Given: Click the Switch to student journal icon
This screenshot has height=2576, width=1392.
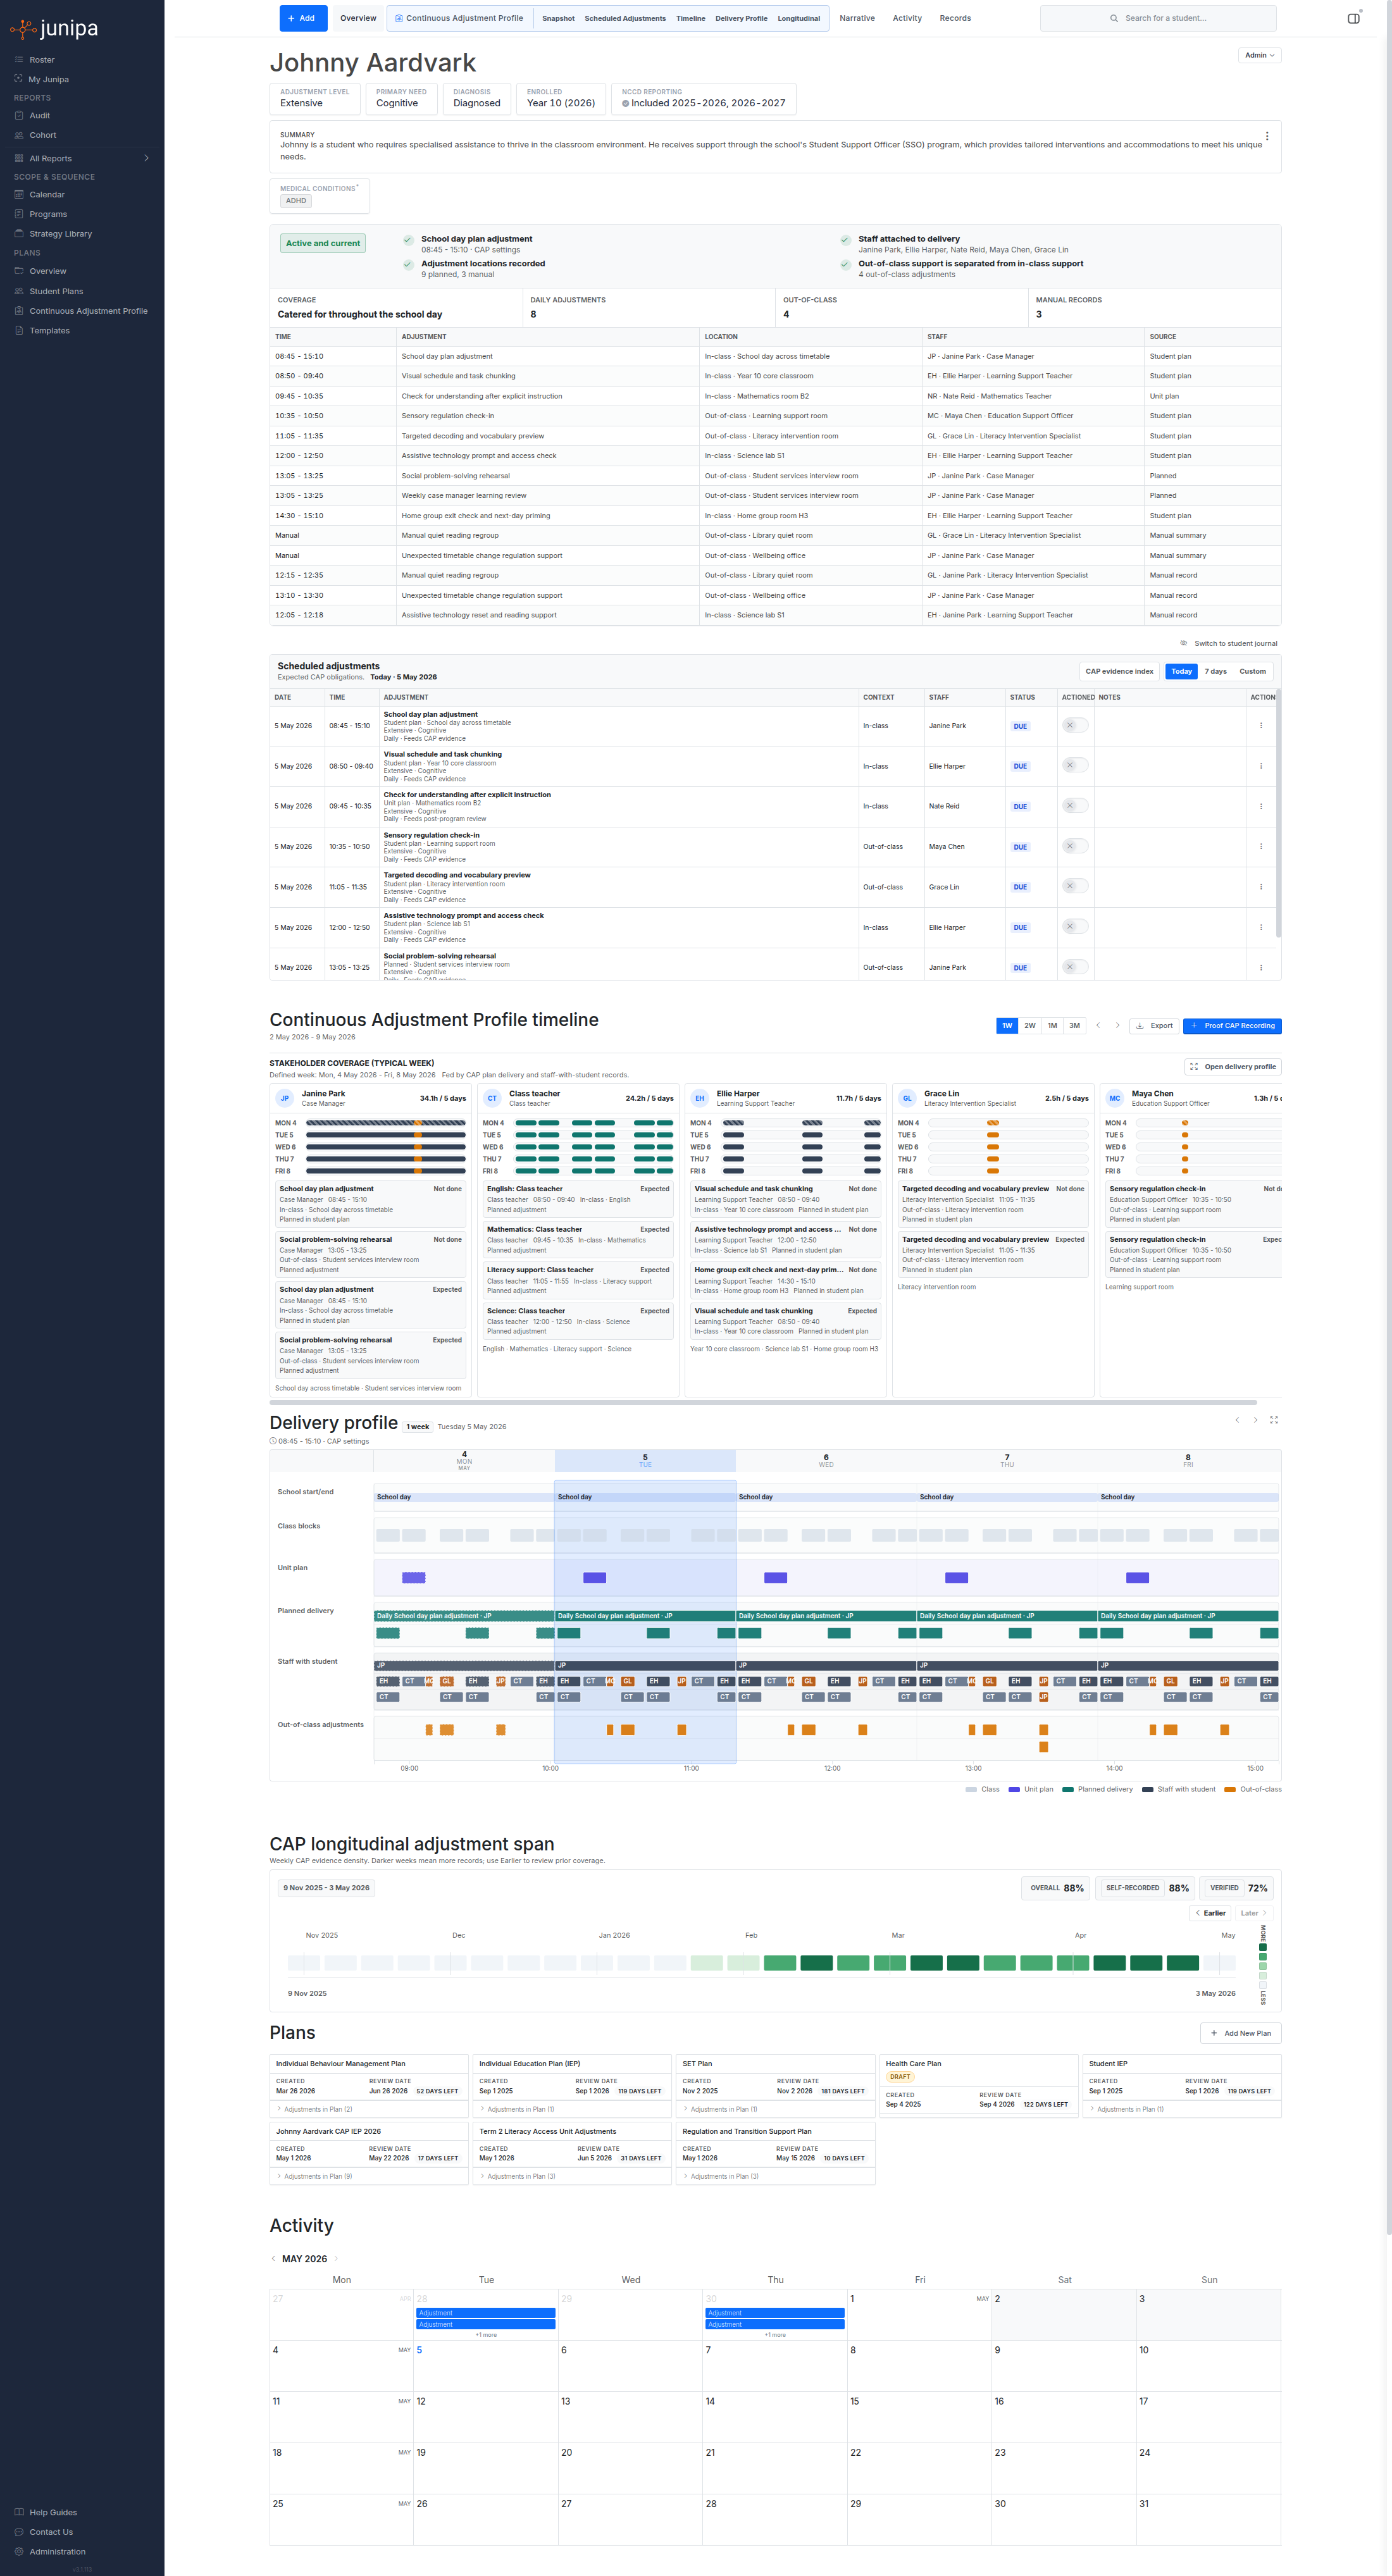Looking at the screenshot, I should tap(1184, 644).
